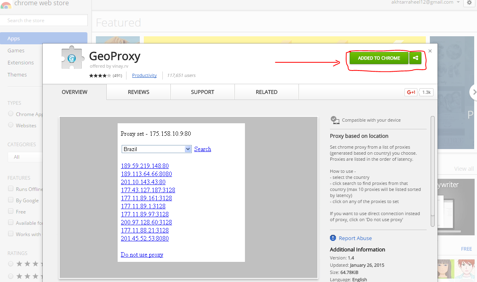This screenshot has height=282, width=477.
Task: Click the Search link in the preview
Action: pos(203,149)
